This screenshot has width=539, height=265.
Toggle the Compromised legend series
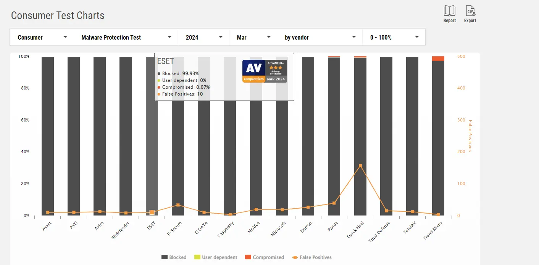click(265, 257)
